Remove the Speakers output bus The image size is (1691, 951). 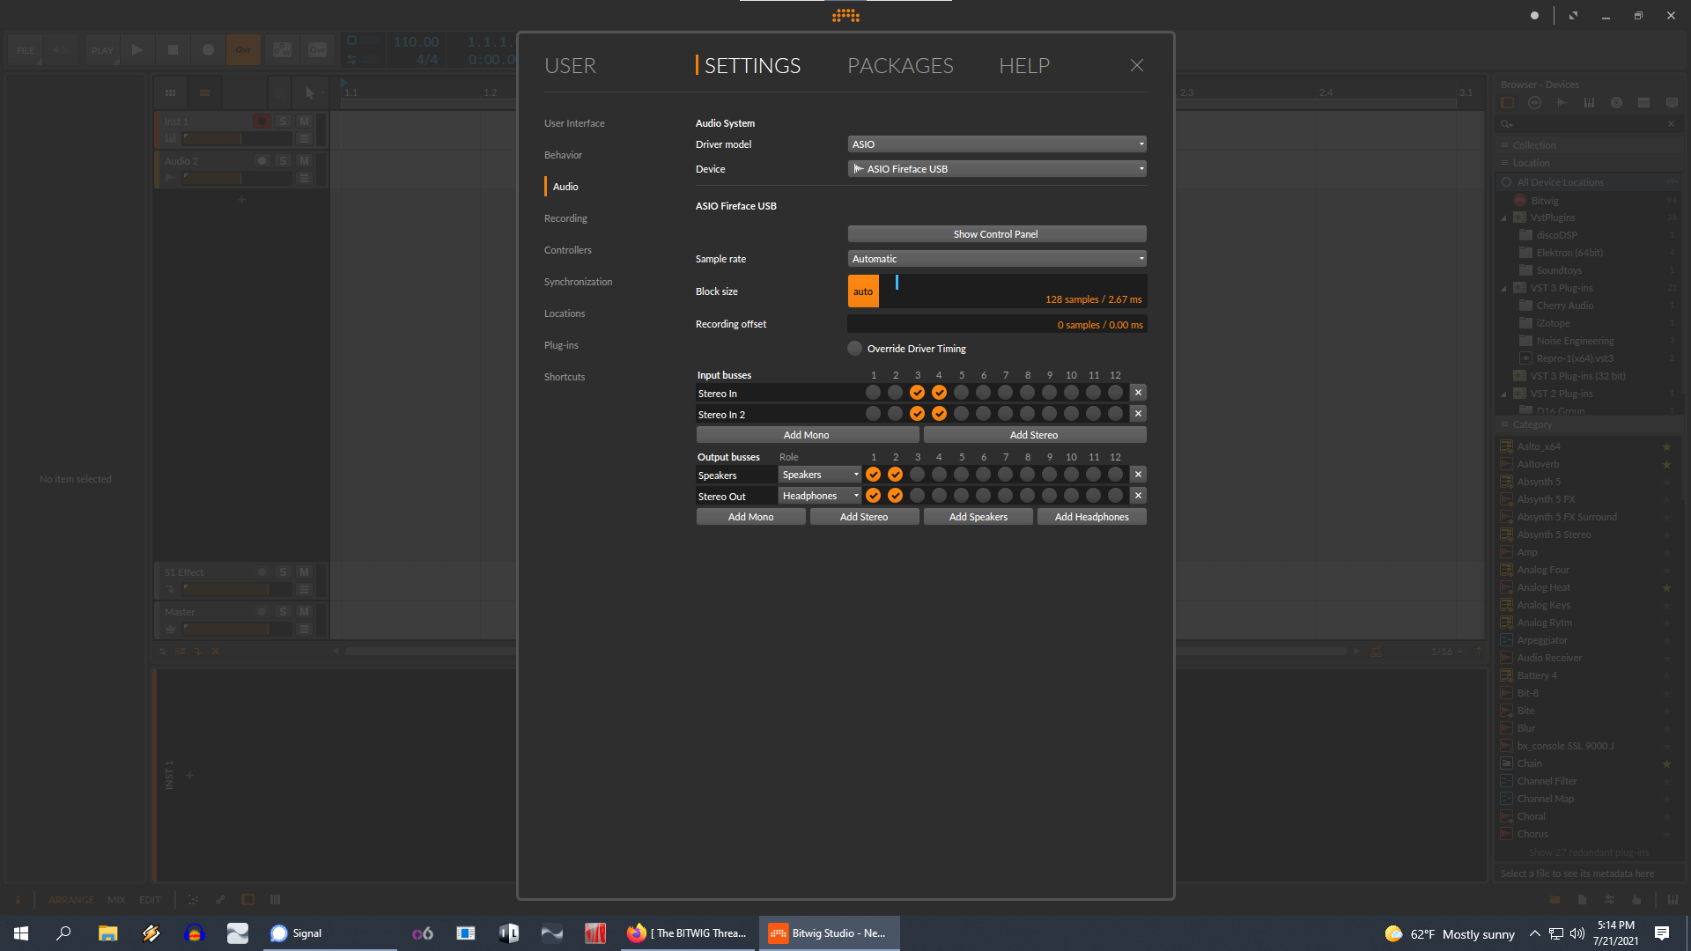(x=1138, y=475)
